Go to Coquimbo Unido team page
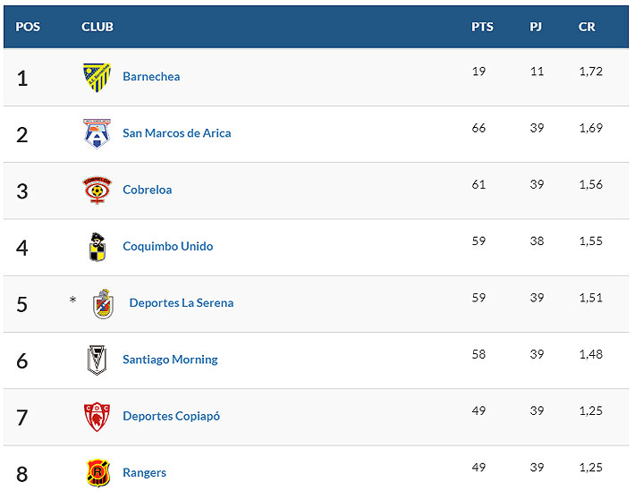This screenshot has width=635, height=499. (167, 246)
